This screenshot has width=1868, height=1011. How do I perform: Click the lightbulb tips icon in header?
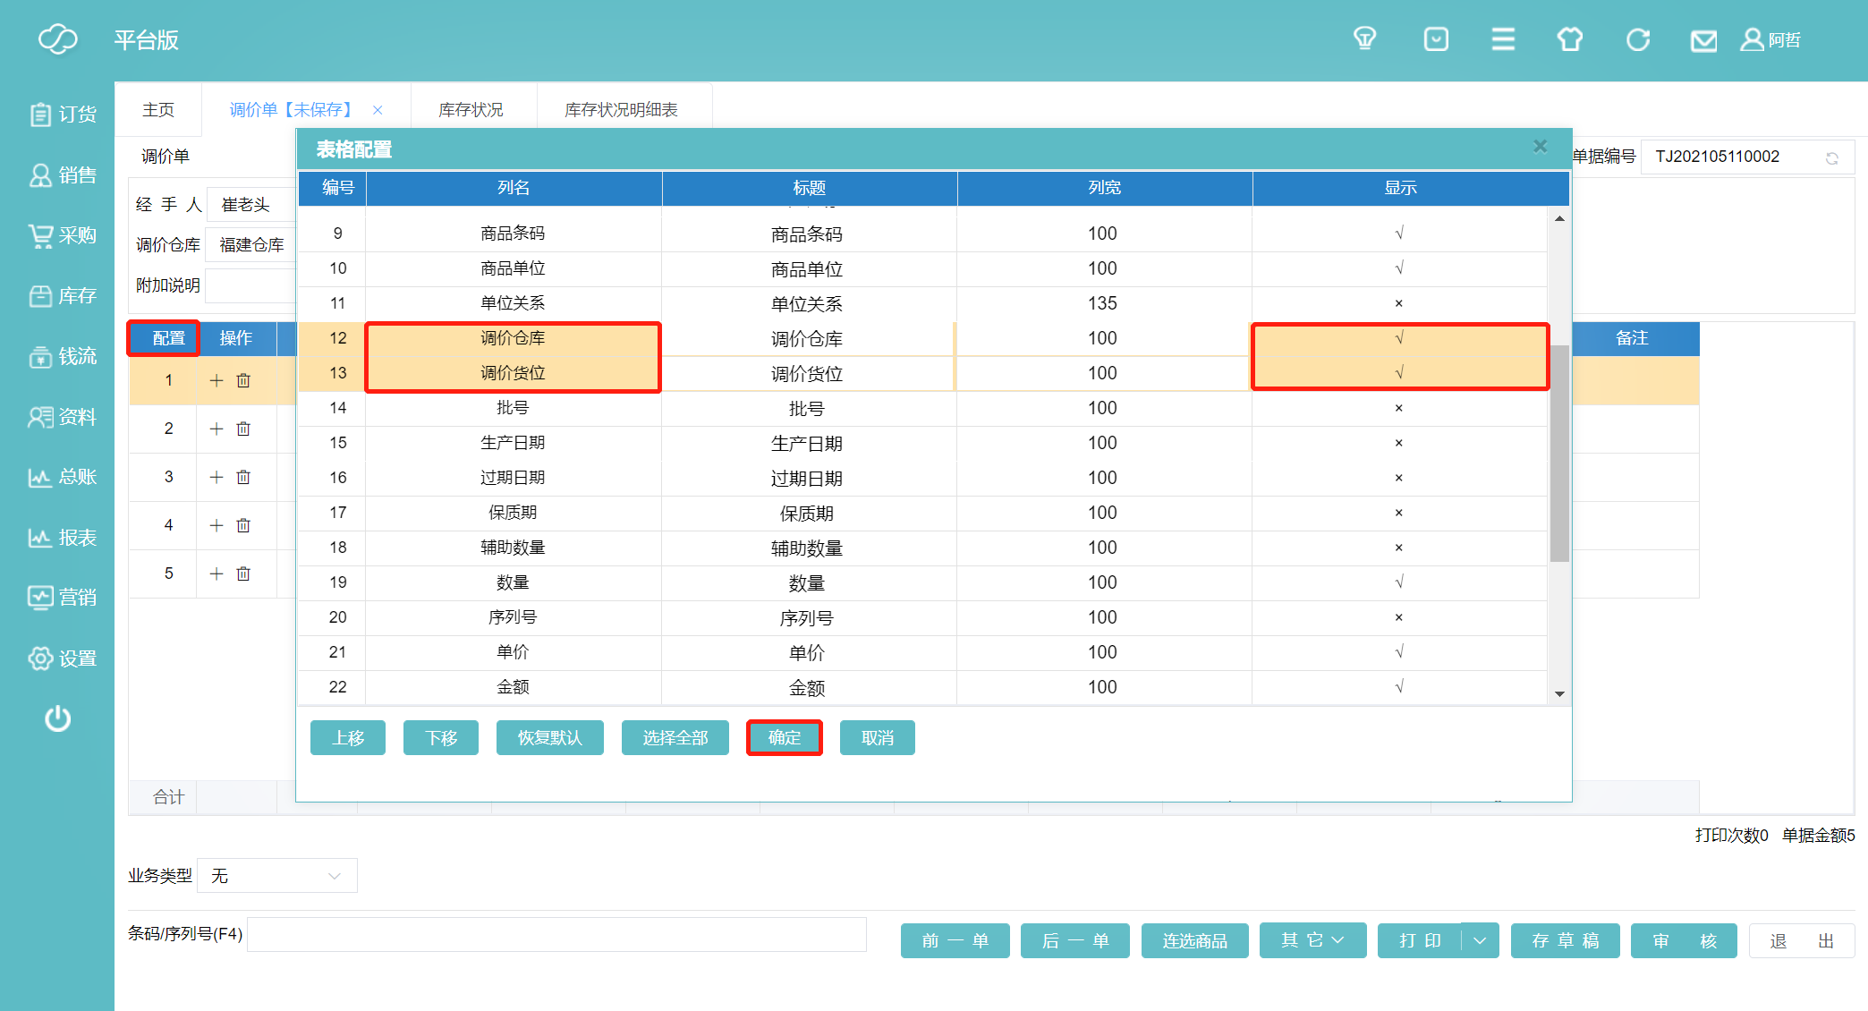1364,39
